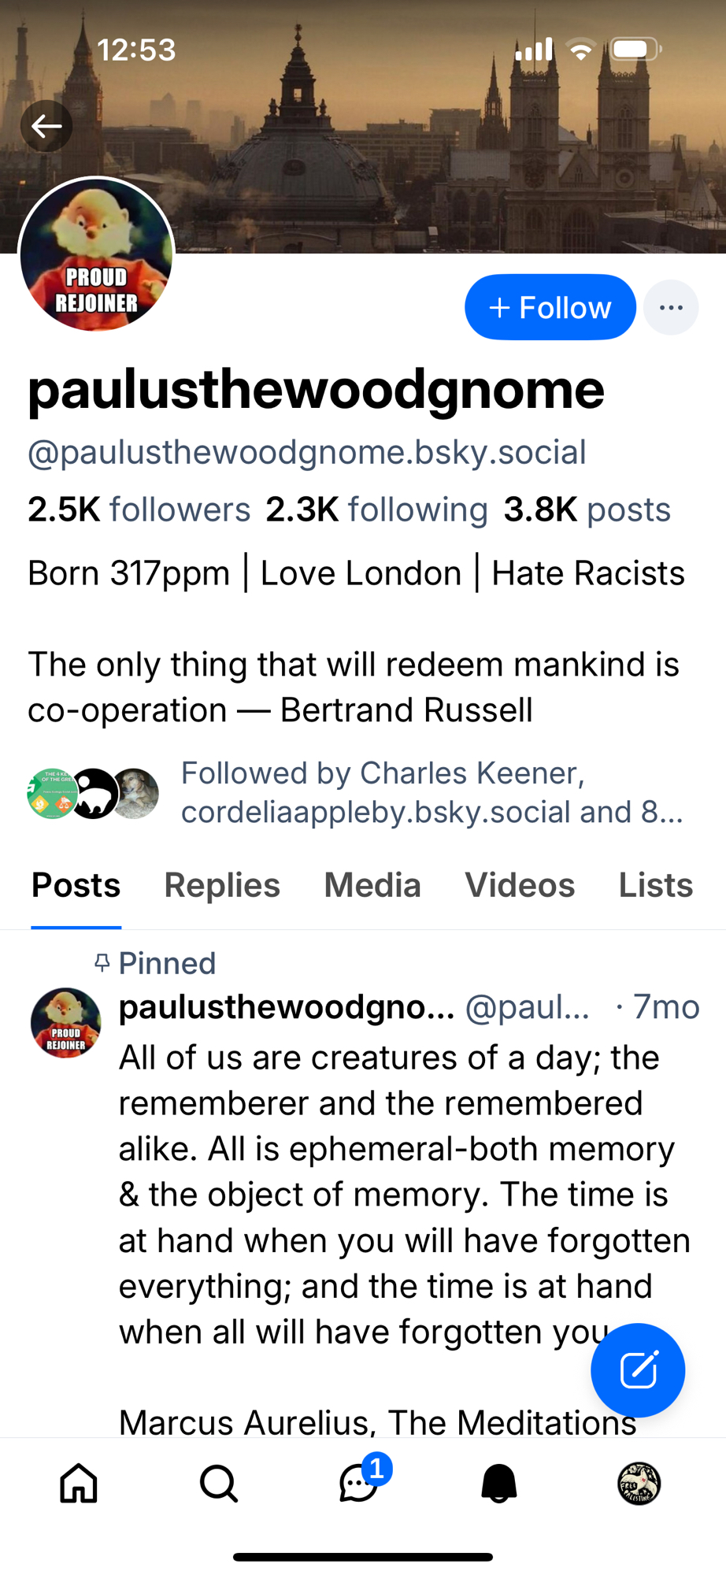Open author avatar on the pinned post
This screenshot has width=726, height=1575.
(66, 1022)
